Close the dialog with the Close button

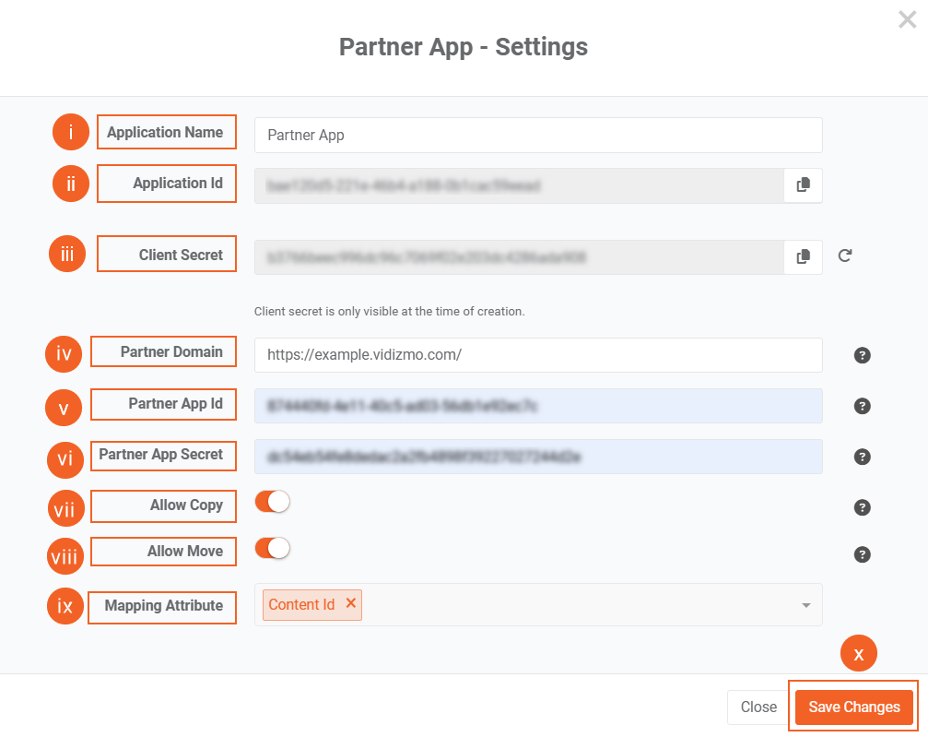click(758, 707)
